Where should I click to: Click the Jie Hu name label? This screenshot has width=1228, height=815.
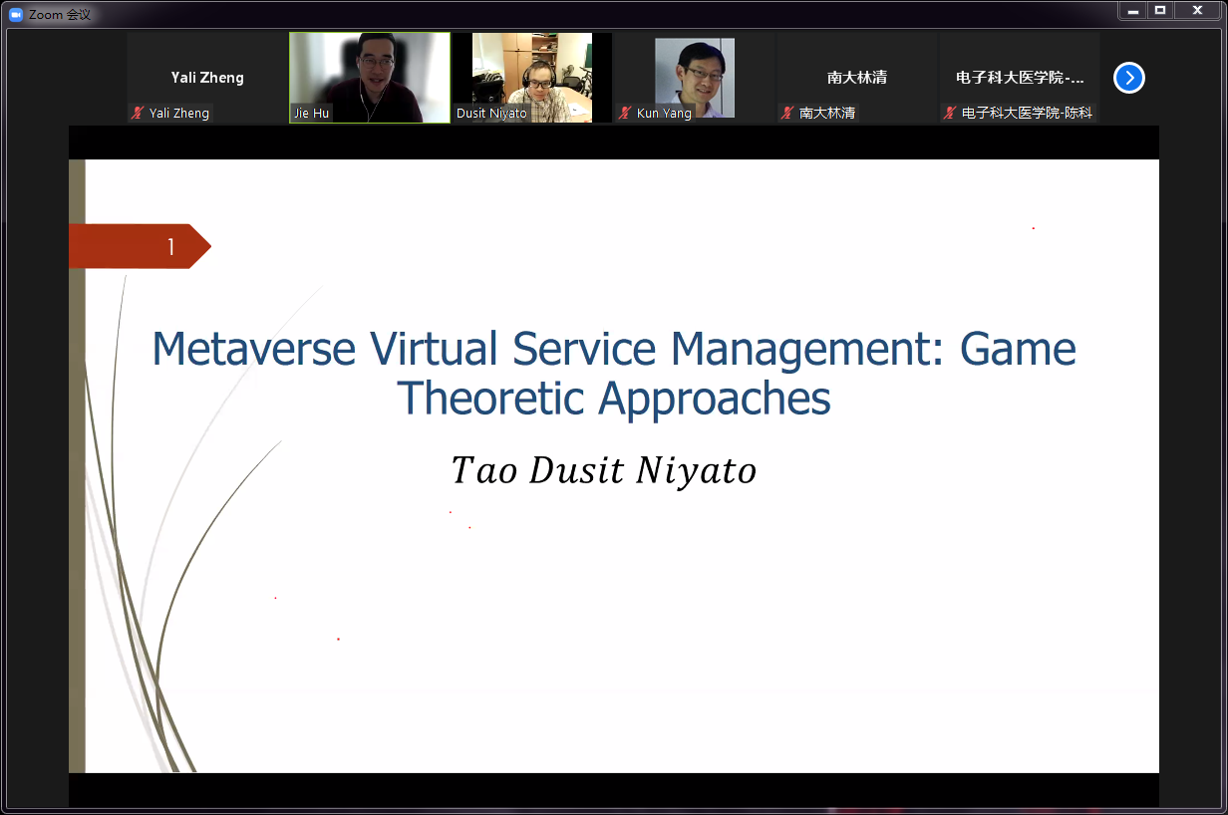[x=311, y=114]
